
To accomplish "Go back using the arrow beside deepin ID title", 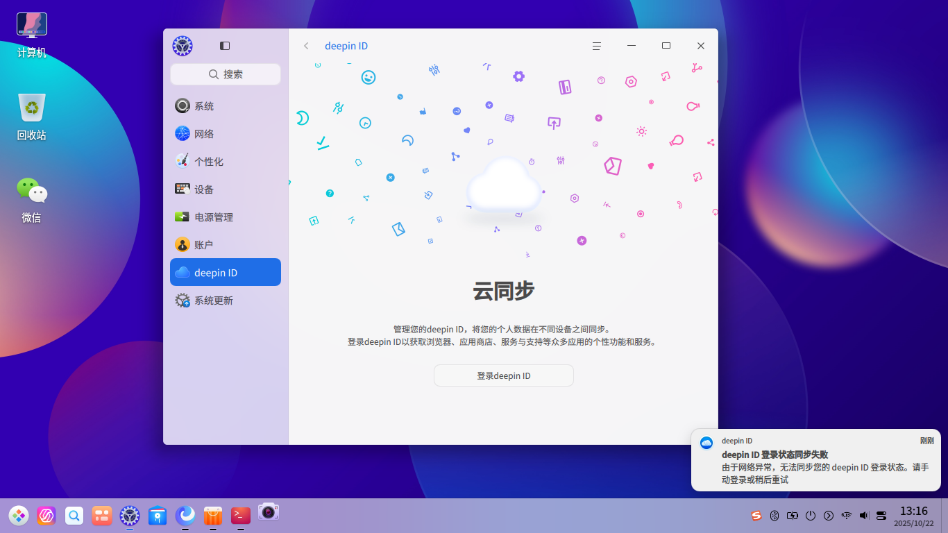I will click(x=306, y=46).
